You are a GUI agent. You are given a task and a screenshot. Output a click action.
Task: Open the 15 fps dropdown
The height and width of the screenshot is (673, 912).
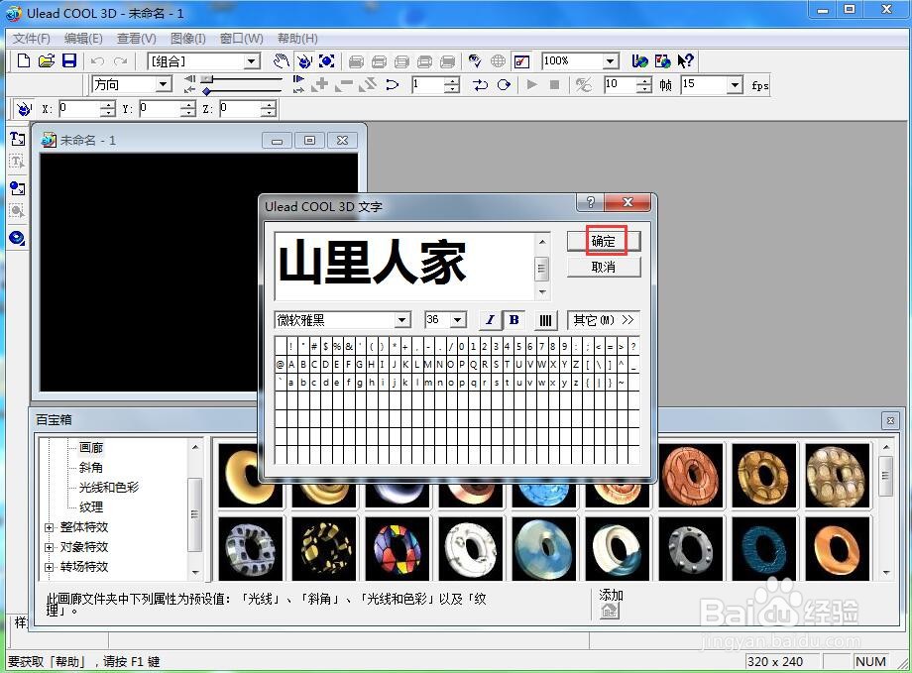[735, 85]
